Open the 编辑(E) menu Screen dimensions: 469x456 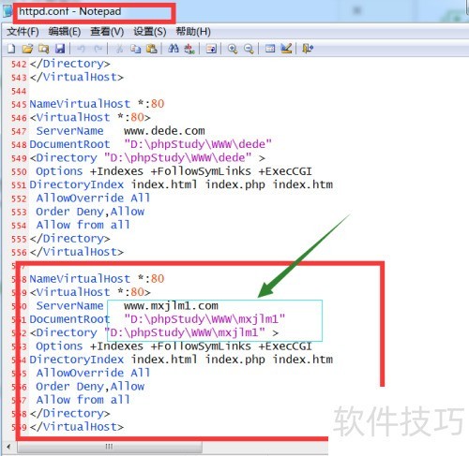65,32
